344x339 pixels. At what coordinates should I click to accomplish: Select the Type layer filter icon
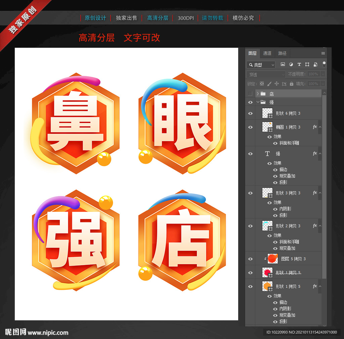299,65
